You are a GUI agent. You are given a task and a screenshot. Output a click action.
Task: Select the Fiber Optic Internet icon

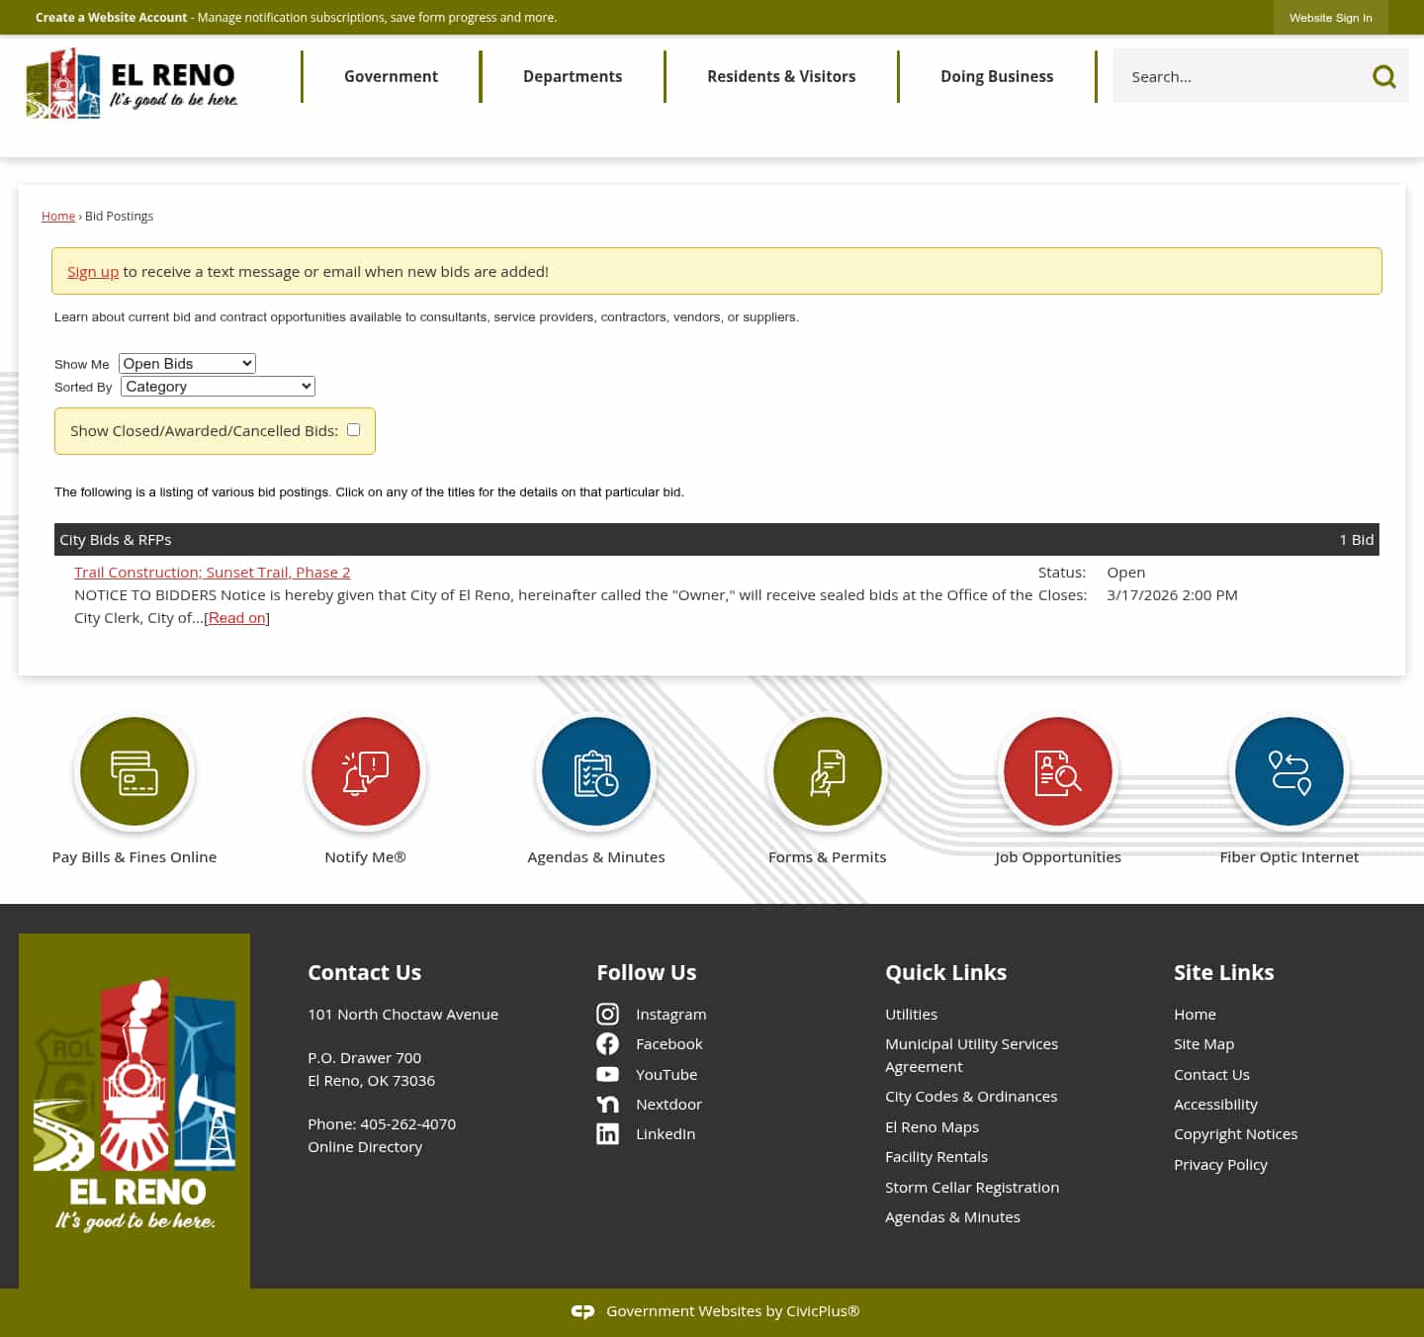pyautogui.click(x=1289, y=771)
